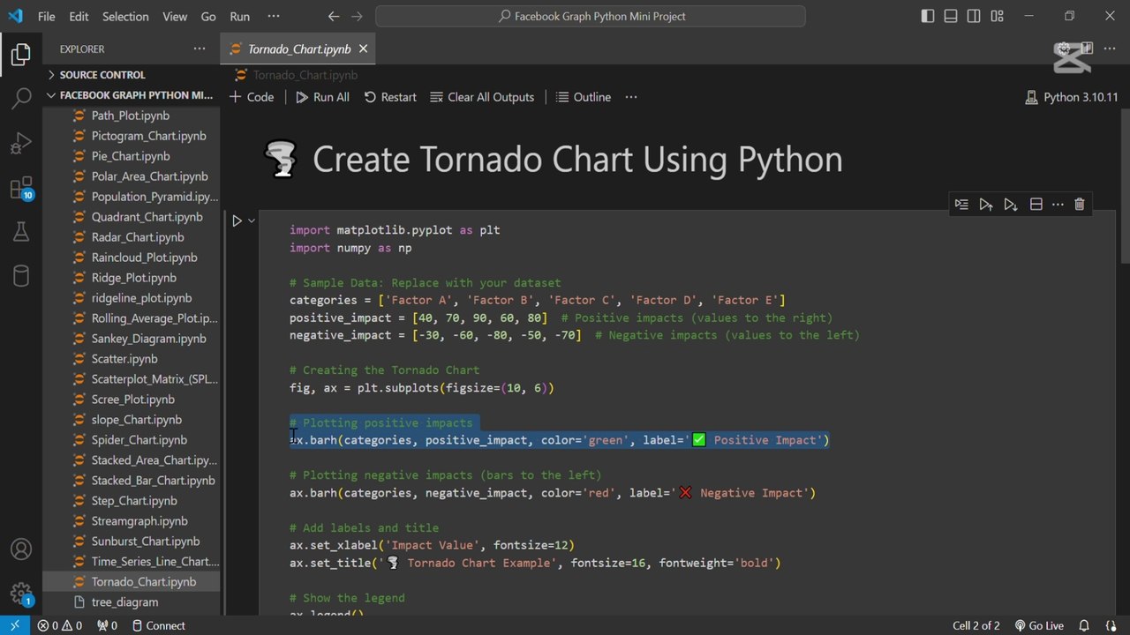1130x635 pixels.
Task: Open the run options dropdown beside cell
Action: [252, 220]
